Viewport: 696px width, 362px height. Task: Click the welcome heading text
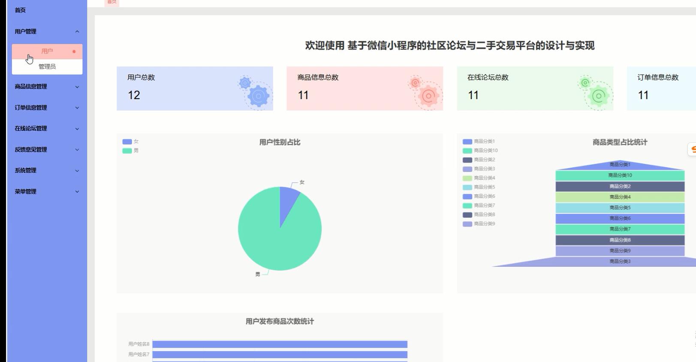pyautogui.click(x=449, y=45)
